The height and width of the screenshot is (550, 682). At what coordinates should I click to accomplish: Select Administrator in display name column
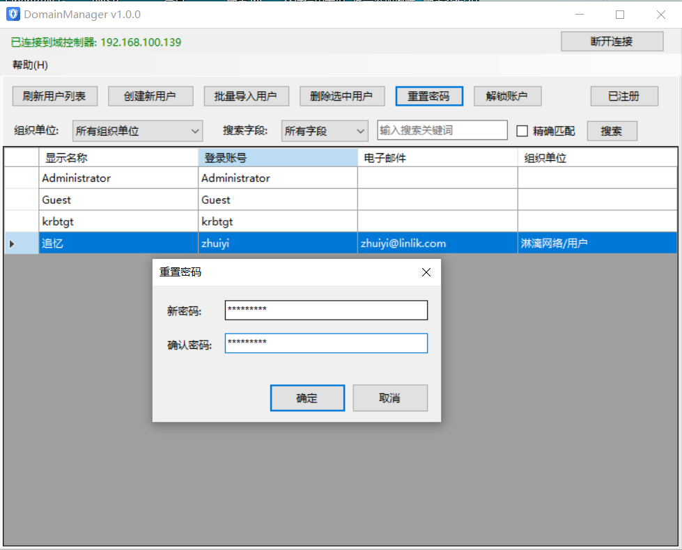(118, 178)
